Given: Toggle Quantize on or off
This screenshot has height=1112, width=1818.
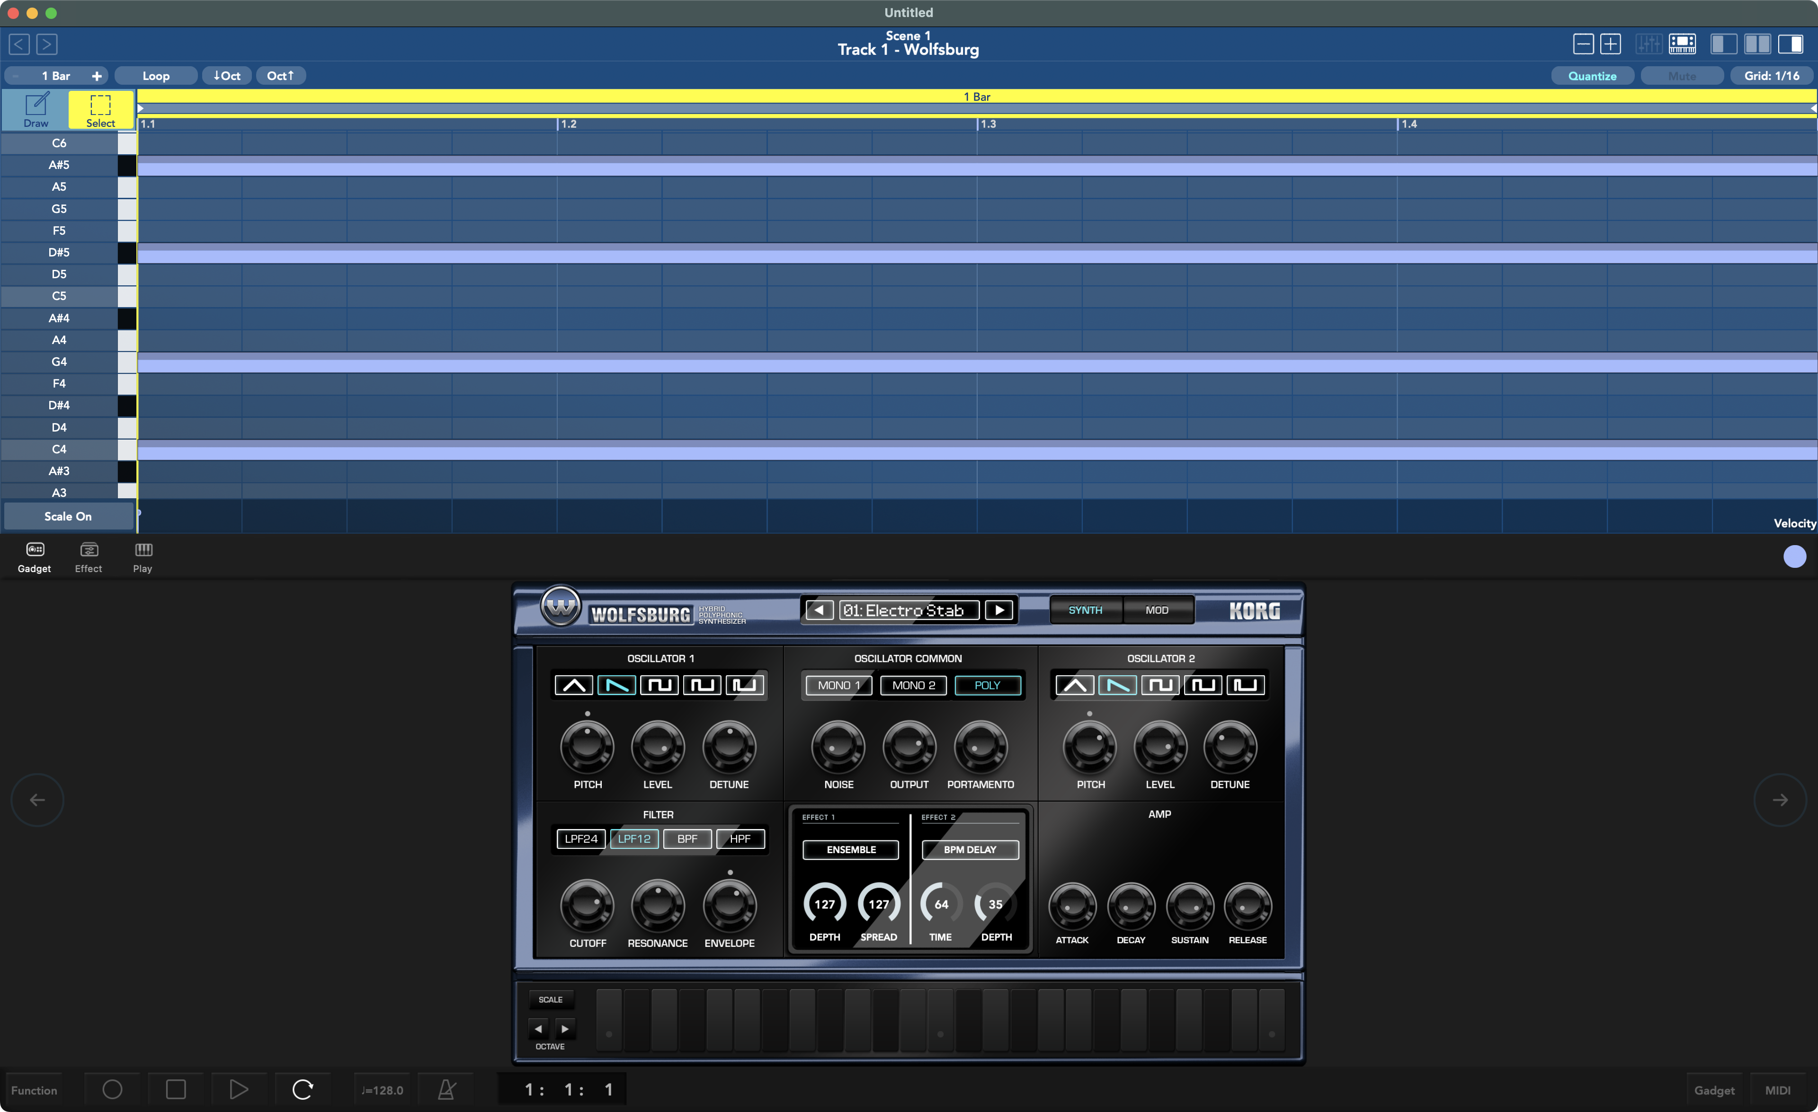Looking at the screenshot, I should [x=1592, y=76].
